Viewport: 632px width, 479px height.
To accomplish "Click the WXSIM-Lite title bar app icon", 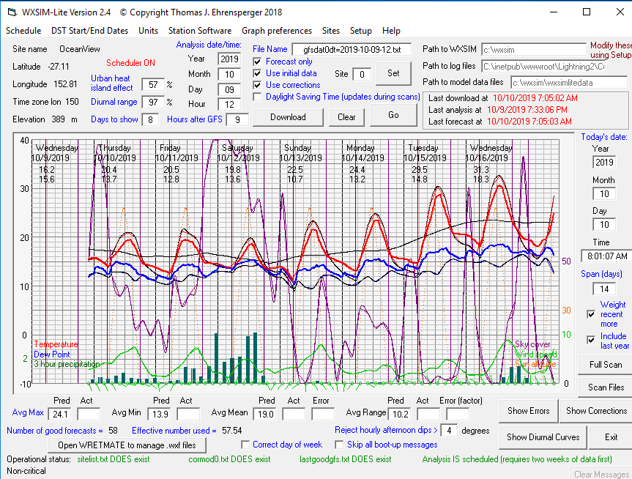I will click(12, 12).
